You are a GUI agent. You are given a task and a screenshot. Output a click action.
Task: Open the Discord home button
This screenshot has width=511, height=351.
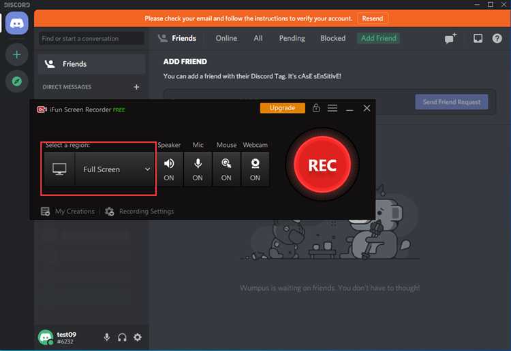point(16,23)
